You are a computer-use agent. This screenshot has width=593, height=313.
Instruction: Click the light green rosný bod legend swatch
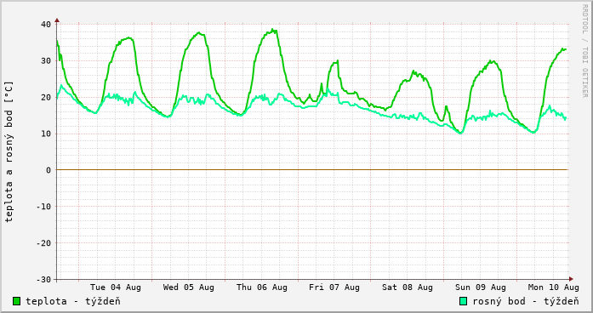(464, 301)
